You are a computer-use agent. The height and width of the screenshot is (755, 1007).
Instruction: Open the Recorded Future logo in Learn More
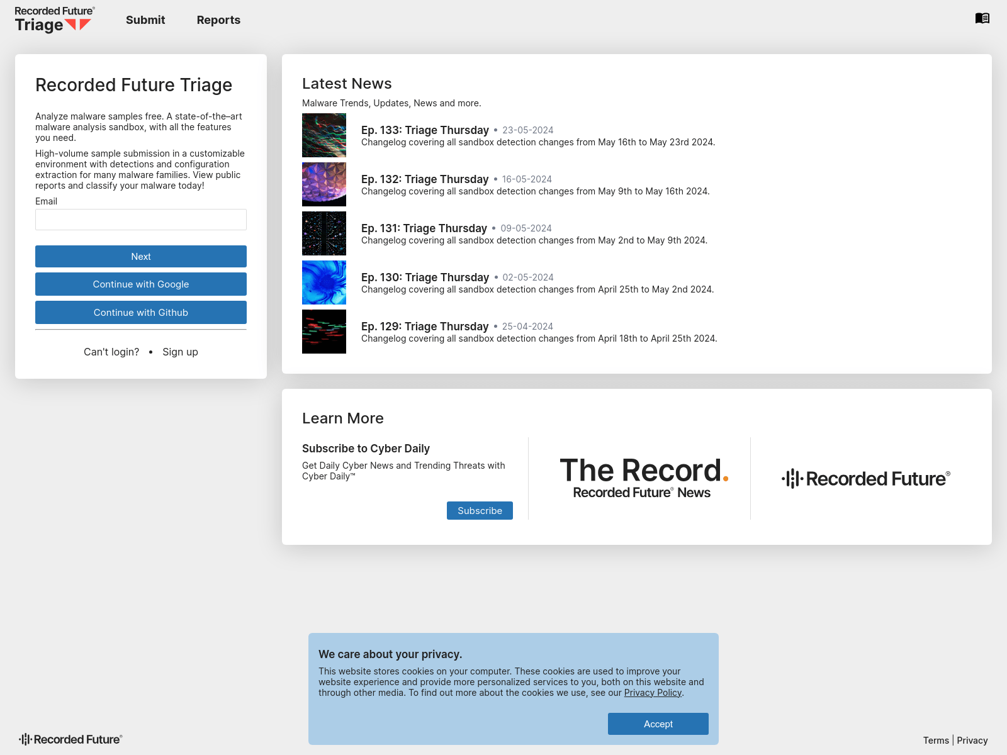[866, 479]
